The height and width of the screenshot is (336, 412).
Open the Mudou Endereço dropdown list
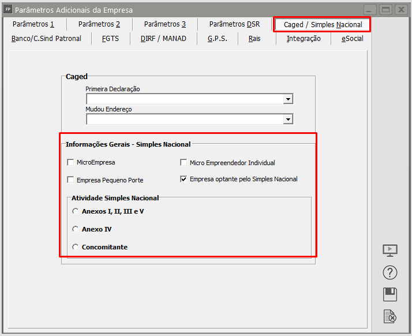[x=287, y=120]
